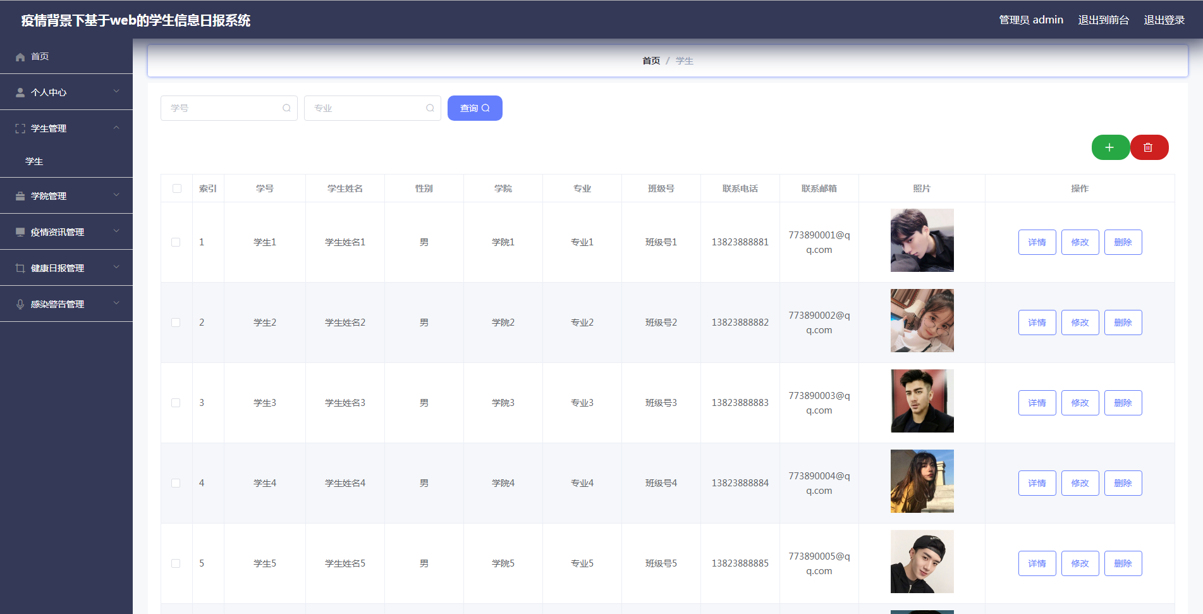Click the search icon in 专业 field
The width and height of the screenshot is (1203, 614).
[x=430, y=108]
